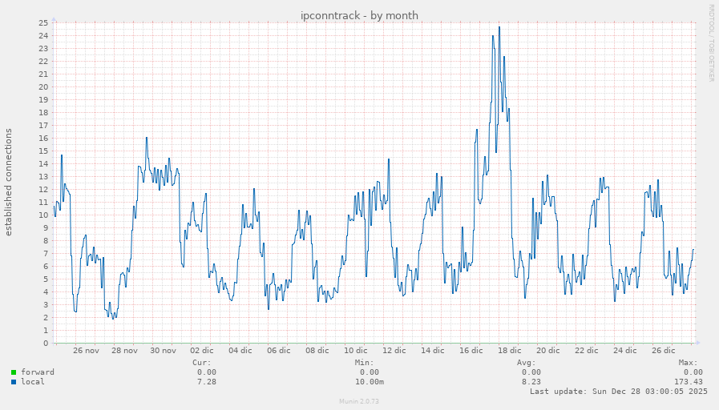Select the "forward" legend label
The height and width of the screenshot is (410, 719).
(x=38, y=372)
